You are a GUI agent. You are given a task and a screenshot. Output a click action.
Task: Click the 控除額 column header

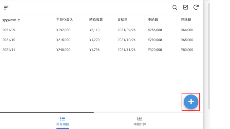(186, 20)
